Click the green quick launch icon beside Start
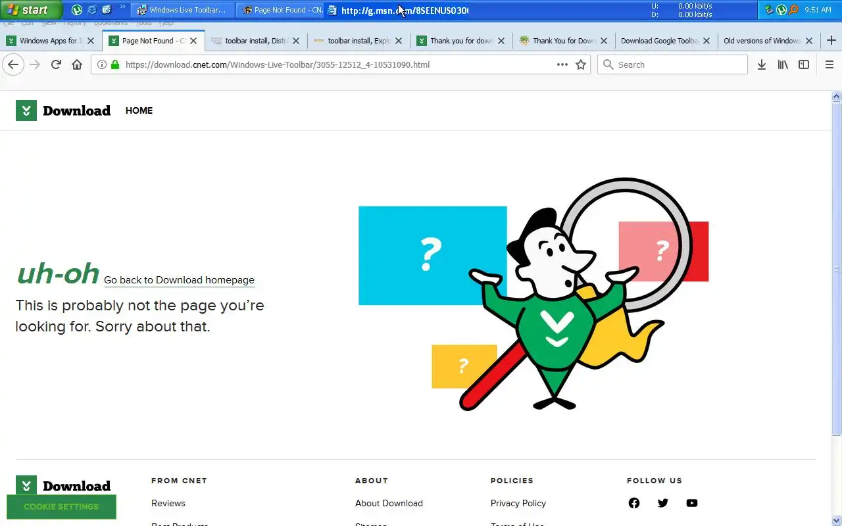This screenshot has height=526, width=842. pyautogui.click(x=77, y=10)
